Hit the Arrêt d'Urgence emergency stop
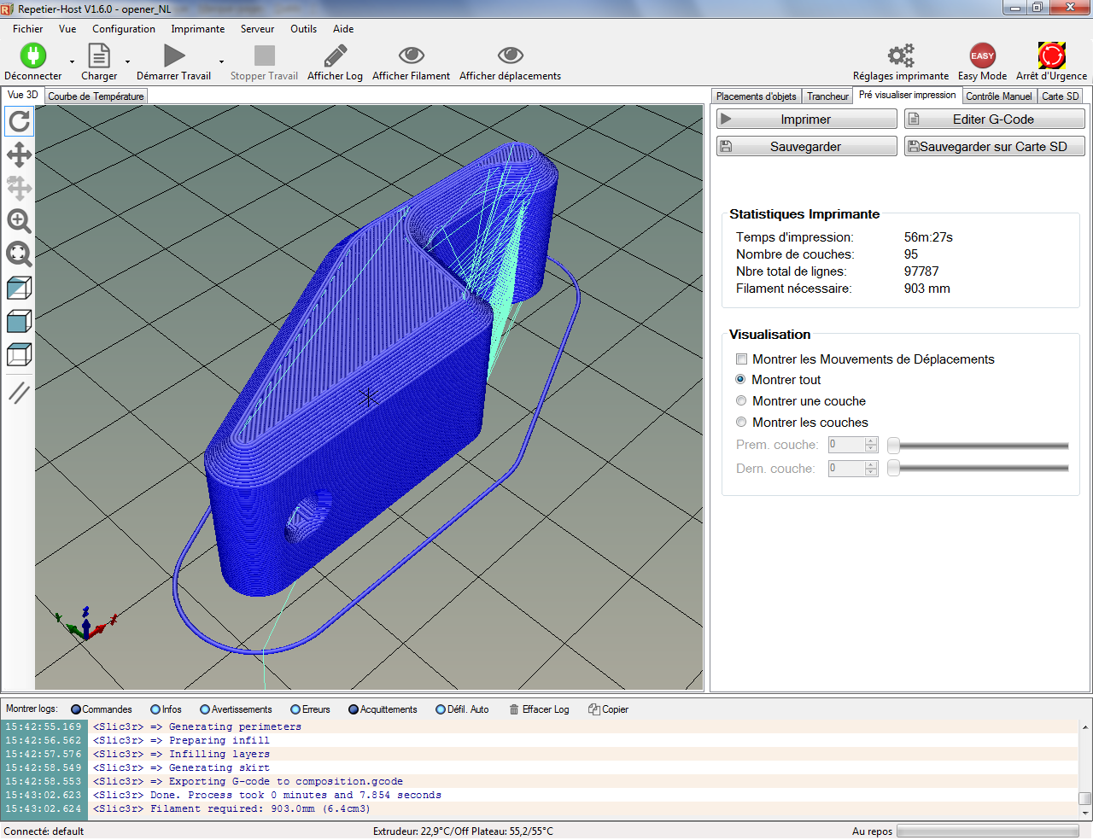1093x840 pixels. coord(1051,56)
